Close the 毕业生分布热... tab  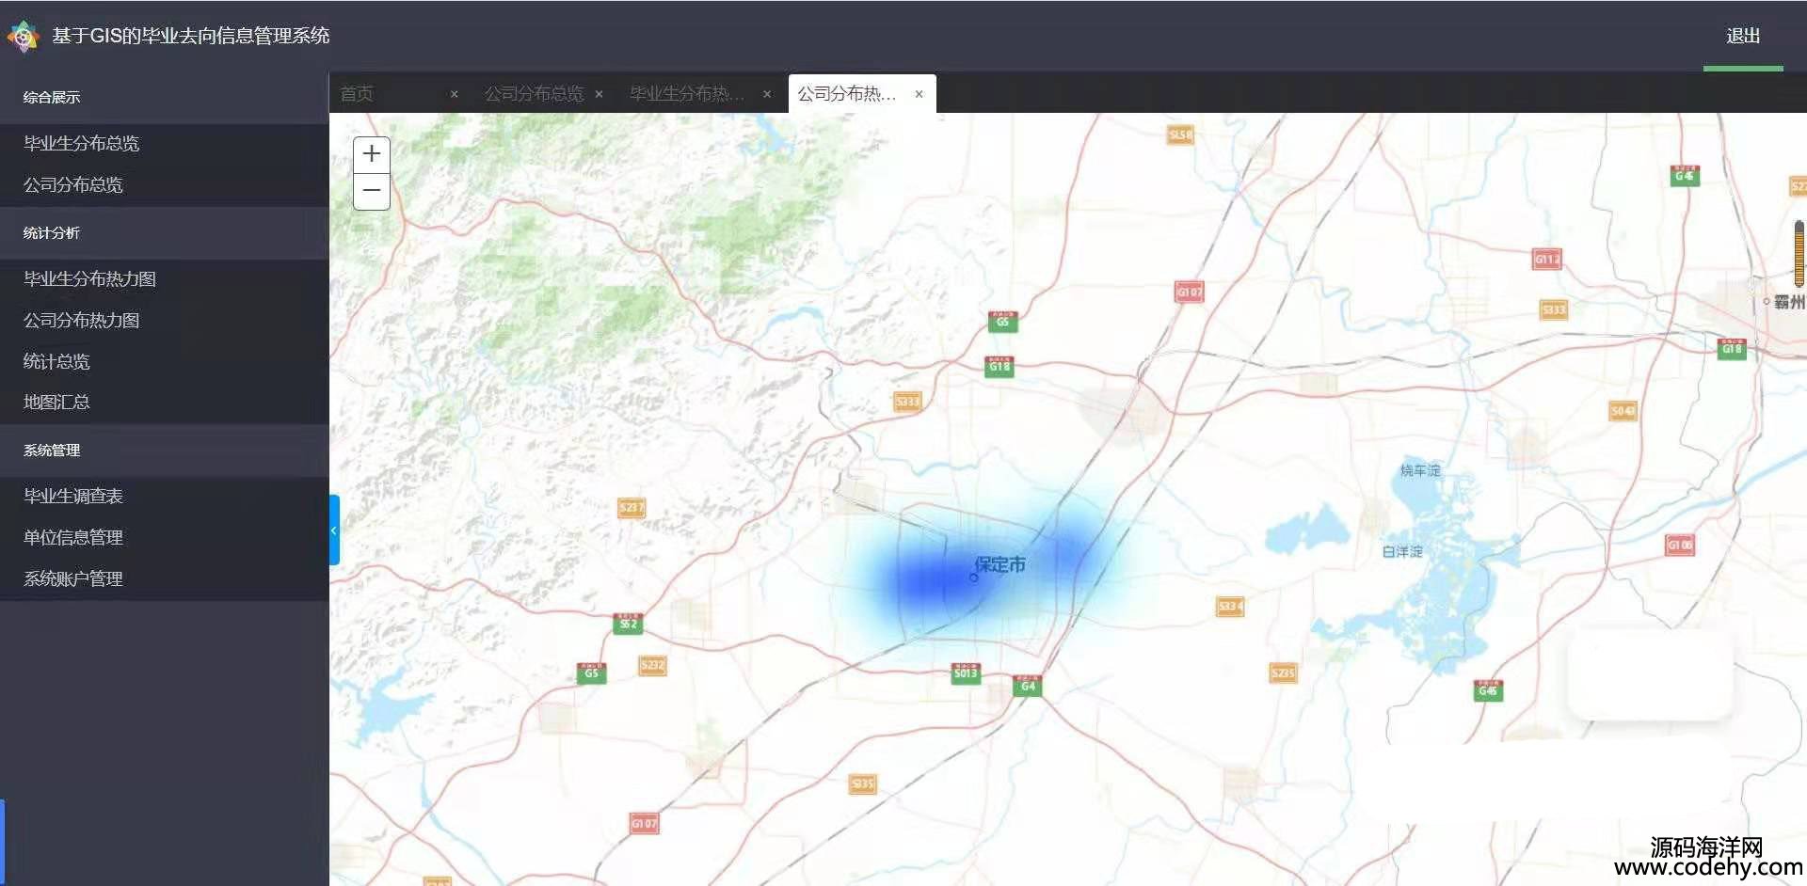767,94
